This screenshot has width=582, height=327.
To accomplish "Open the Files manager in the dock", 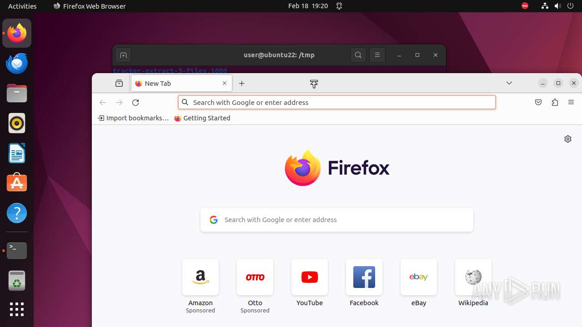I will pyautogui.click(x=17, y=93).
